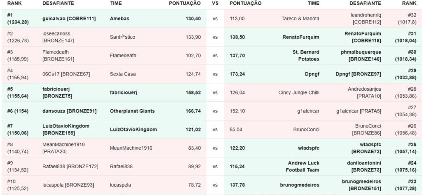Click challenger guicalvao [COBRE111]
Screen dimensions: 422x195
[67, 19]
